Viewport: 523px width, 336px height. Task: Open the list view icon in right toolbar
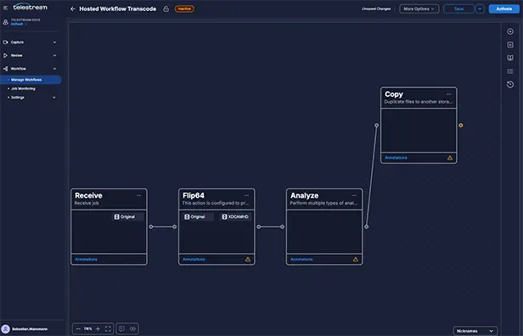510,71
